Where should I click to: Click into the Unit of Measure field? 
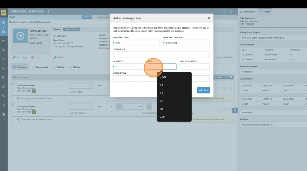[195, 67]
